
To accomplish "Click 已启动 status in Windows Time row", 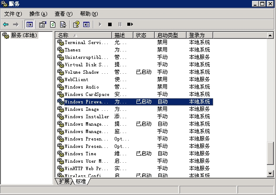I will click(x=144, y=154).
